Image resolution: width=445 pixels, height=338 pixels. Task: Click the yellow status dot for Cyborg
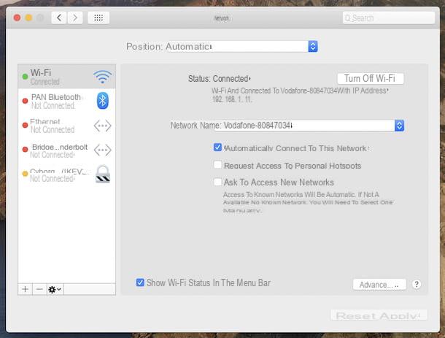tap(25, 173)
